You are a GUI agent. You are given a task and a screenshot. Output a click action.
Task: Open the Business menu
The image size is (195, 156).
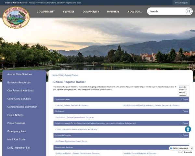point(113,12)
